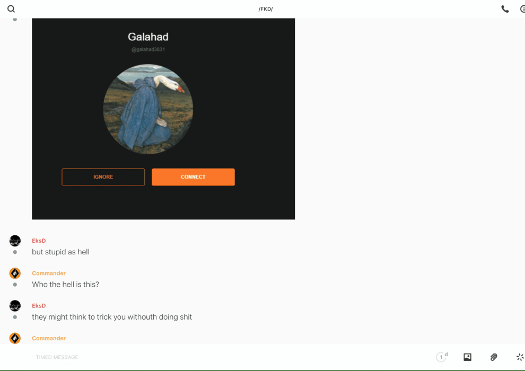Attach a file with the paperclip icon
Image resolution: width=525 pixels, height=371 pixels.
[494, 357]
